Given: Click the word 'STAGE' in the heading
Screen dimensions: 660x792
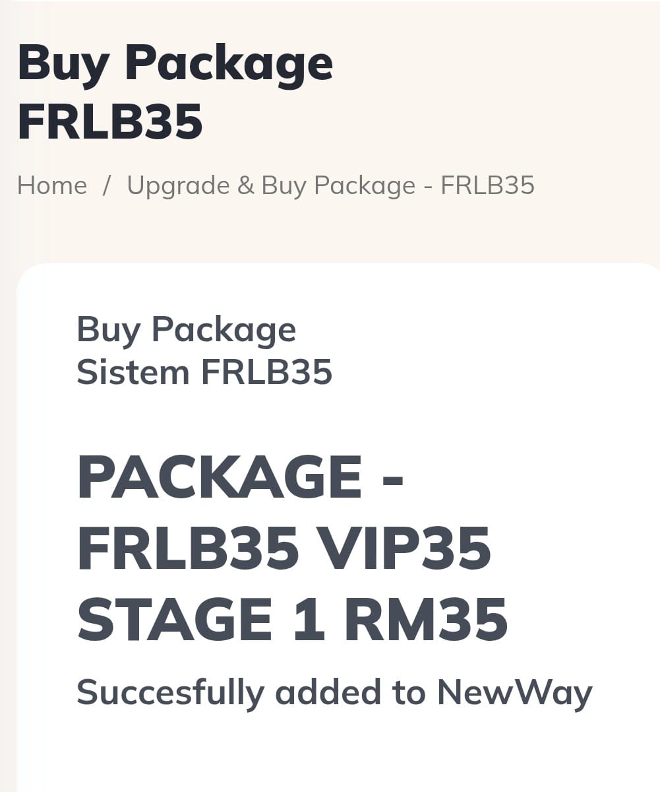Looking at the screenshot, I should pos(175,620).
